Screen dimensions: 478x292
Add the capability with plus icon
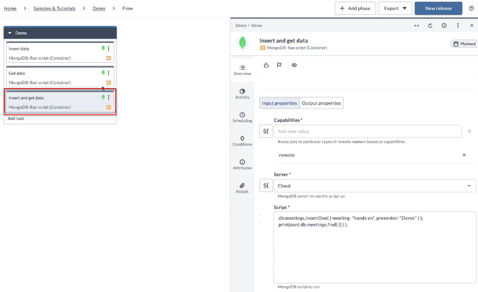[x=469, y=131]
